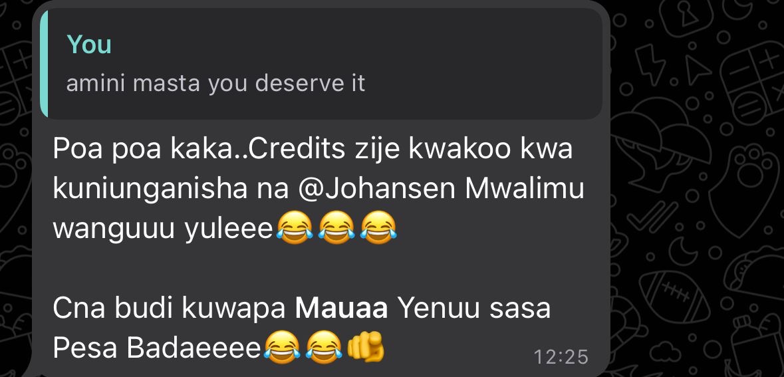Screen dimensions: 784x377
Task: Click the pointing finger emoji
Action: [366, 346]
